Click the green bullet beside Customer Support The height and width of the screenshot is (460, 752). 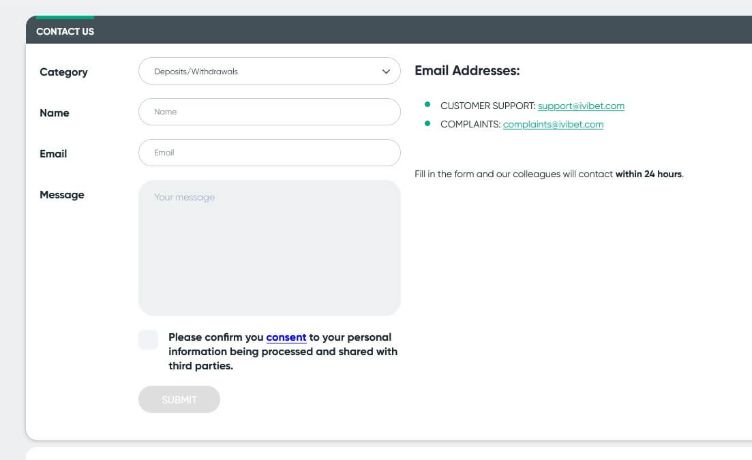tap(427, 104)
